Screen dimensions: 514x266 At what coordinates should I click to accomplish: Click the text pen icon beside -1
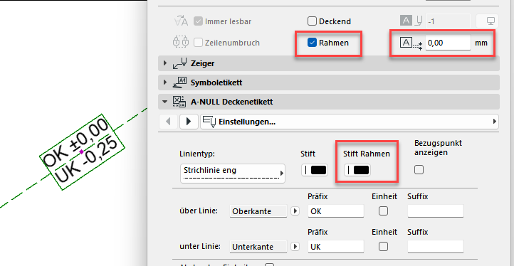click(x=411, y=21)
